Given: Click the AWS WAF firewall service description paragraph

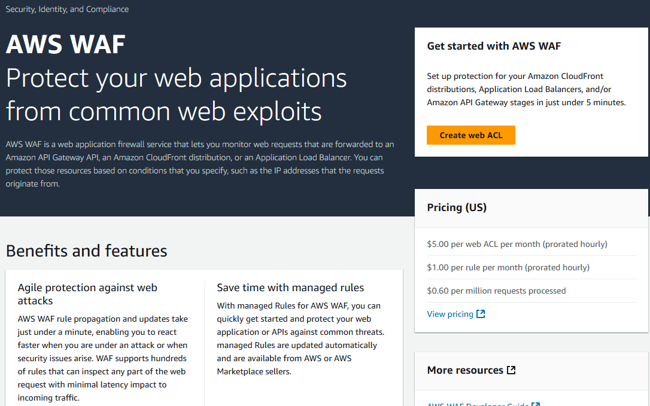Looking at the screenshot, I should (199, 164).
